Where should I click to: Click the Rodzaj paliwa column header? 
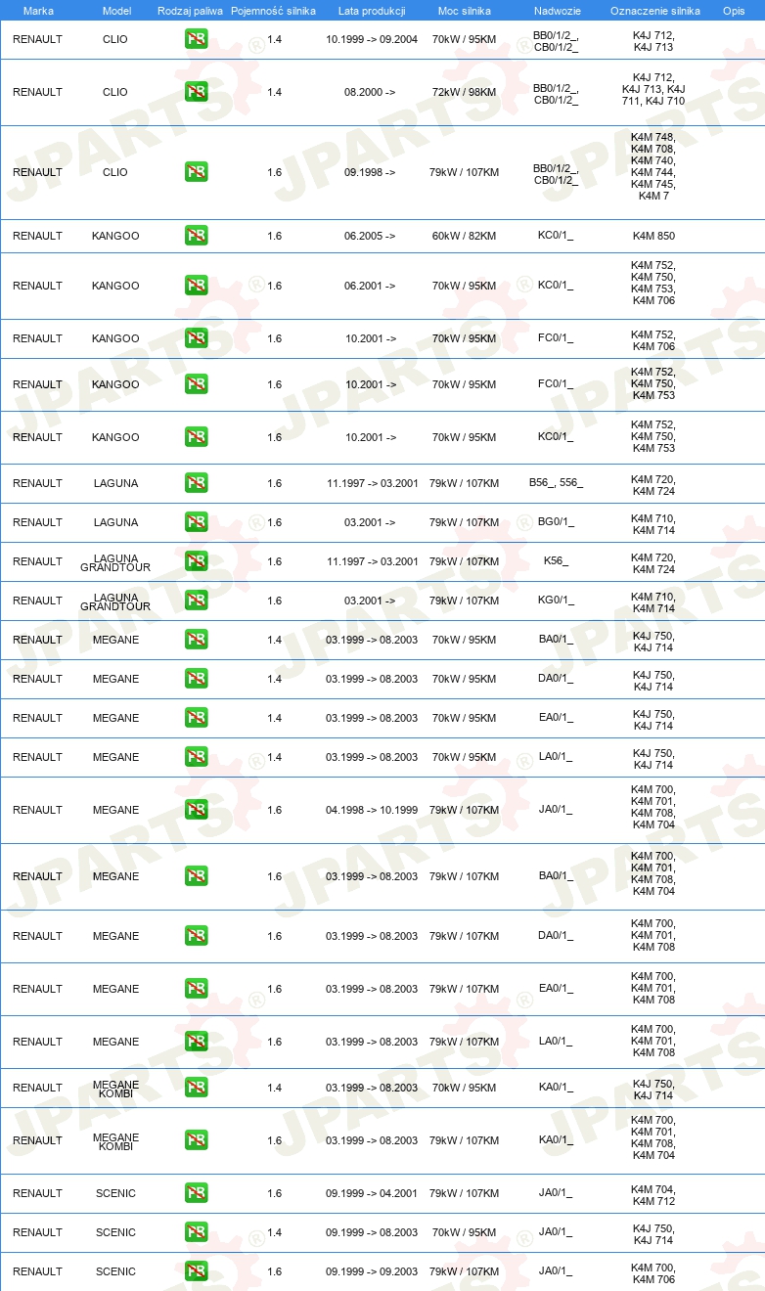coord(190,11)
